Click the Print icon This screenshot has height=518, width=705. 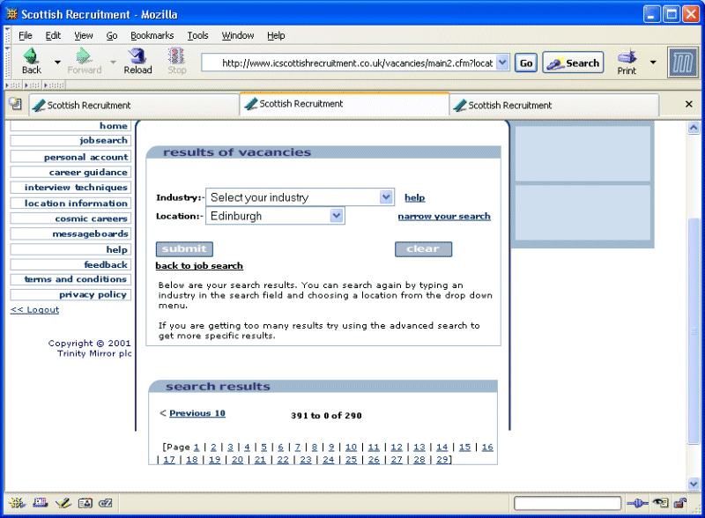pos(627,62)
